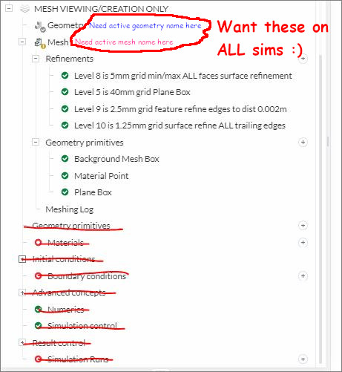Add a new refinement with the plus icon

[x=303, y=59]
